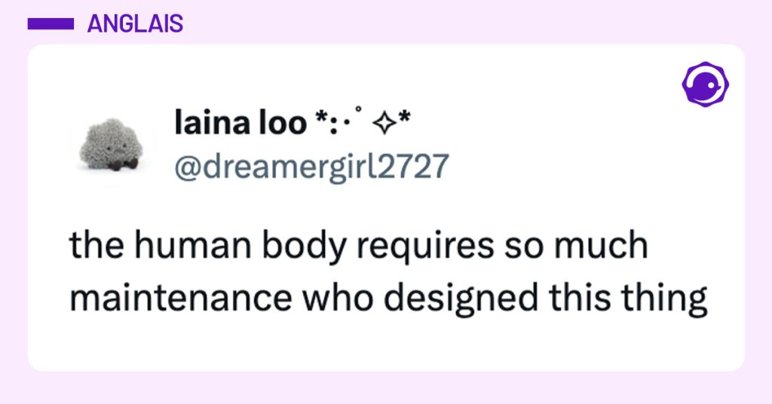This screenshot has height=404, width=772.
Task: Click the sparkle star in the display name
Action: pos(383,123)
